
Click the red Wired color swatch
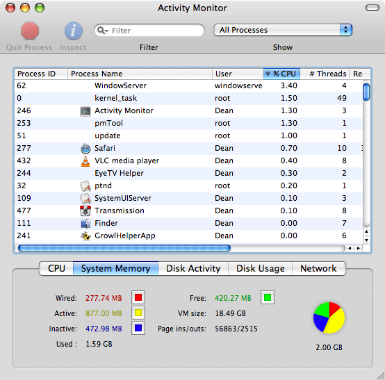click(138, 297)
